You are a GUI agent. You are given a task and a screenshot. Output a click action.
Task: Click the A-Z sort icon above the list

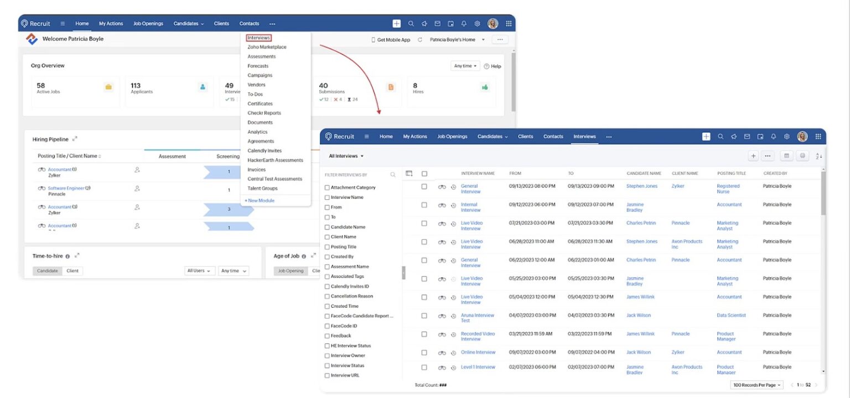(819, 156)
